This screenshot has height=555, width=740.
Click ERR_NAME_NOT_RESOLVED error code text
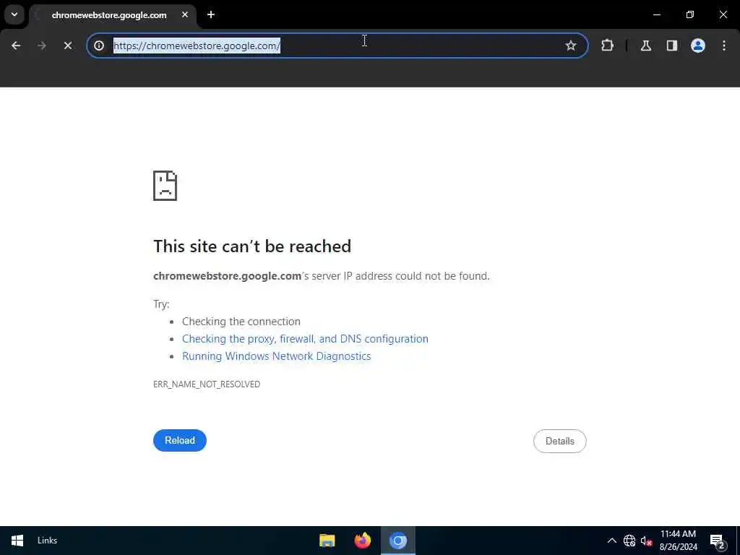(x=207, y=384)
